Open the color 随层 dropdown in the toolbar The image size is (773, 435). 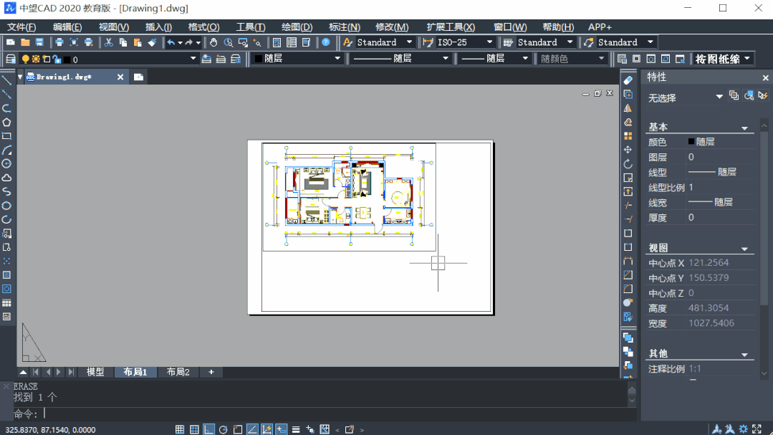coord(337,59)
